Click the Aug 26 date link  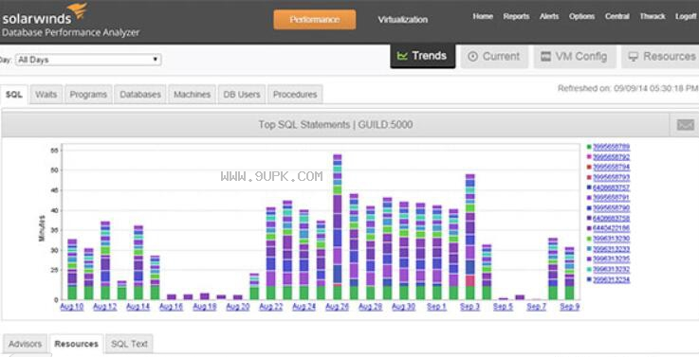point(337,307)
